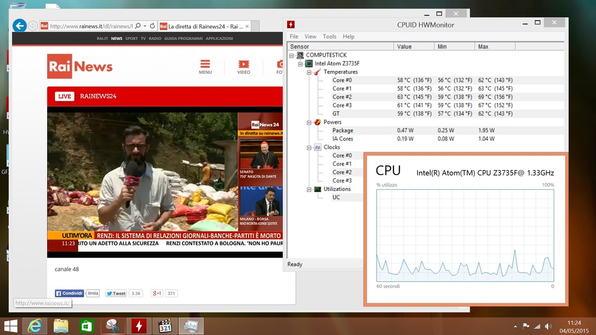
Task: Collapse the Powers node
Action: 309,122
